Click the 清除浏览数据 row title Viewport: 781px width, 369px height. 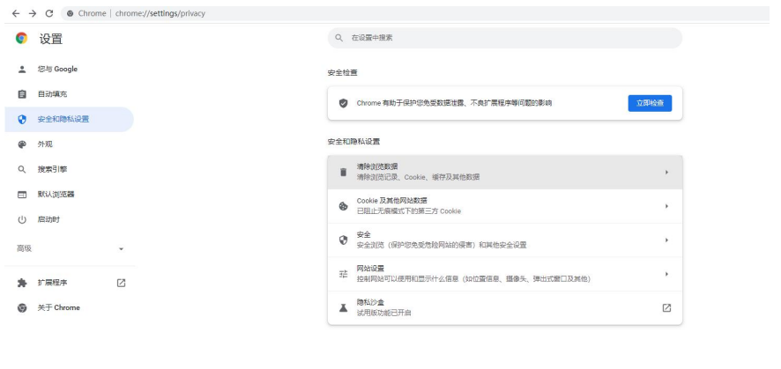point(376,166)
